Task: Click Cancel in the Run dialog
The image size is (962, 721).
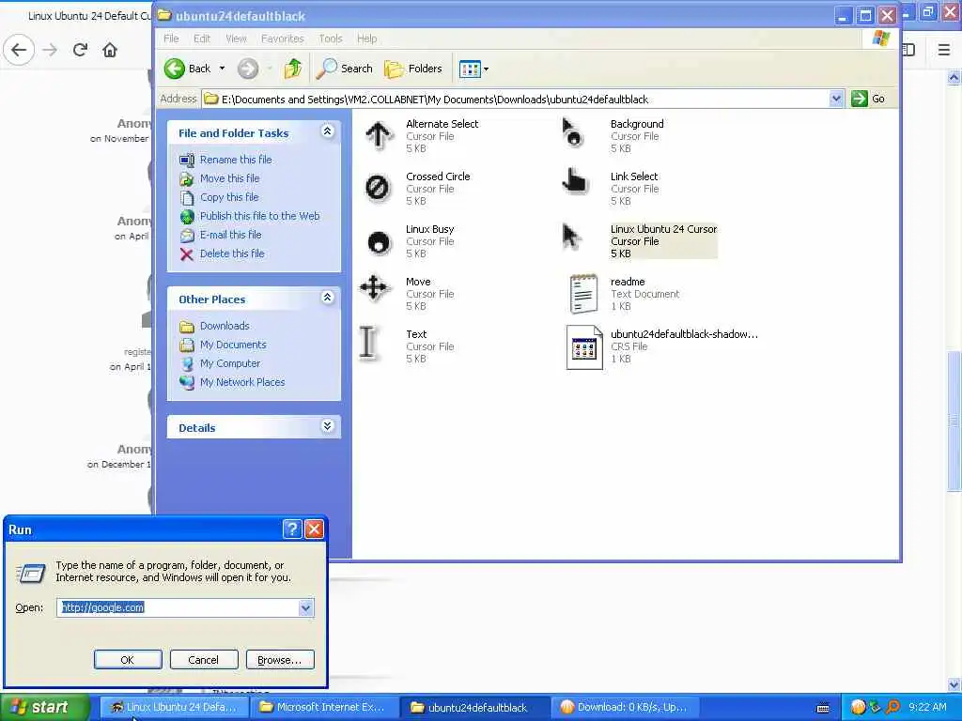Action: coord(203,660)
